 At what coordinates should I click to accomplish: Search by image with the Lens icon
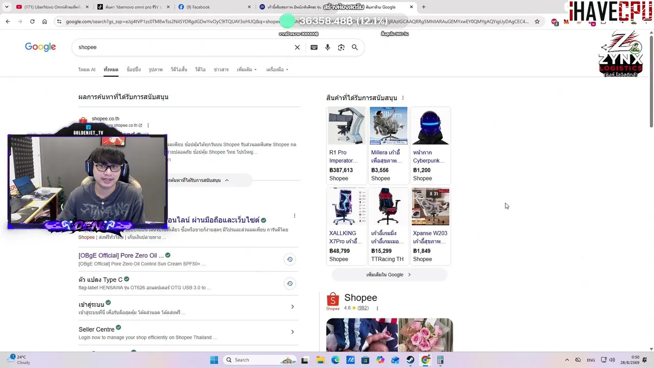341,47
